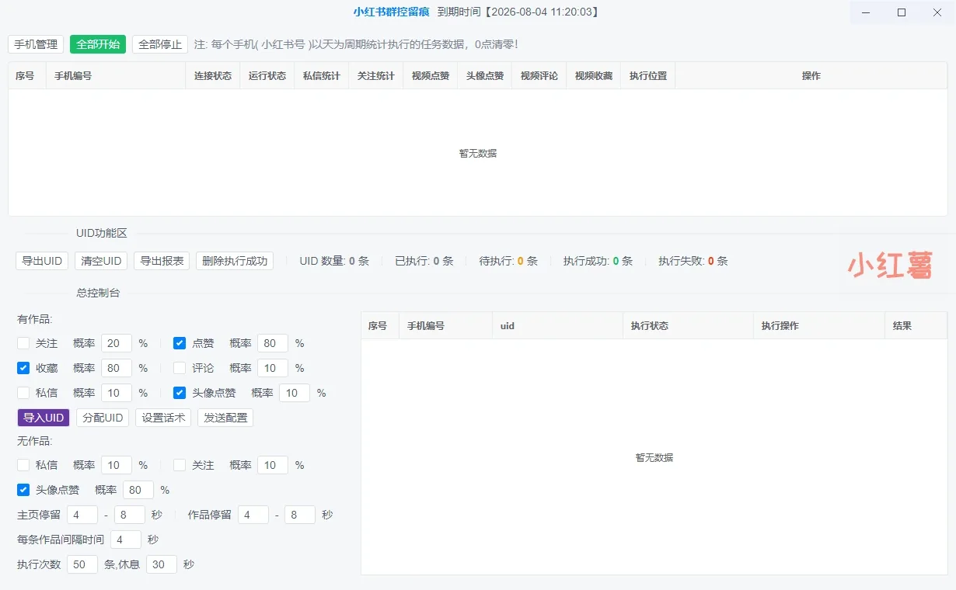Click the 视频评论 column header

tap(539, 76)
